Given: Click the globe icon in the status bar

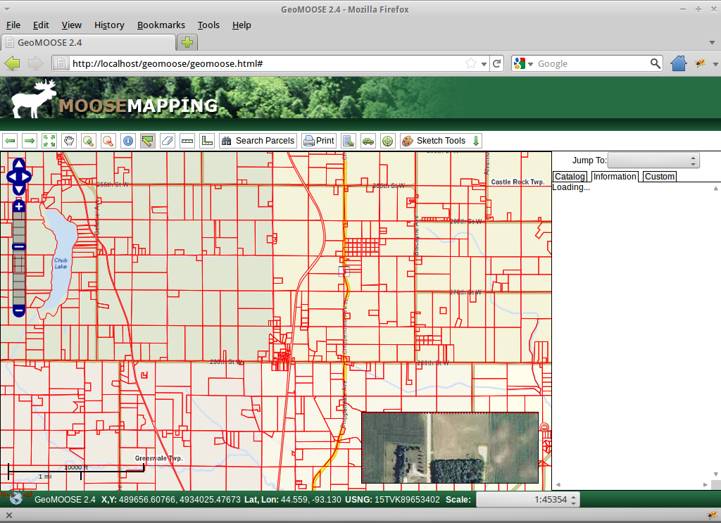Looking at the screenshot, I should (16, 498).
